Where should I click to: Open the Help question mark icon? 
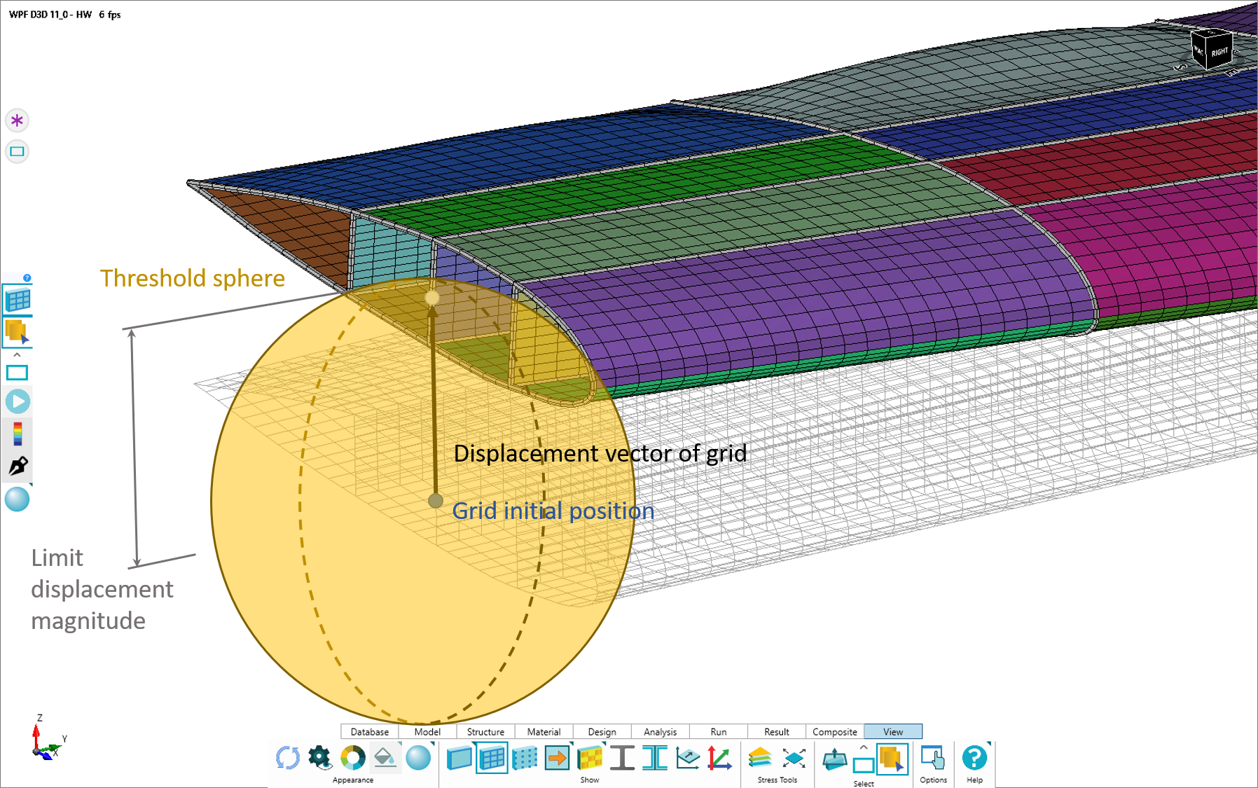[974, 757]
